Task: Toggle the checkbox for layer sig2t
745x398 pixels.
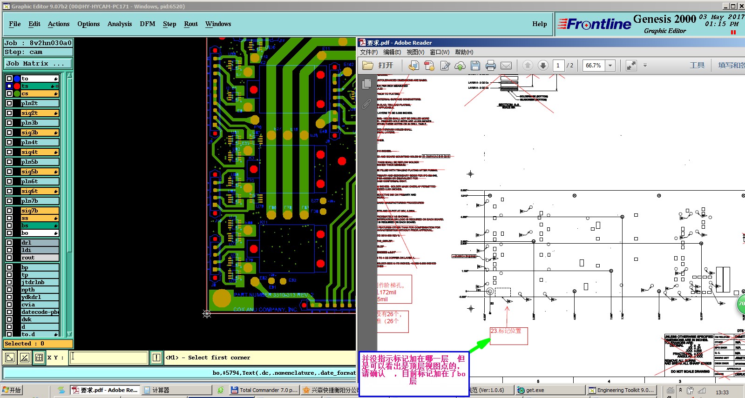Action: pyautogui.click(x=9, y=113)
